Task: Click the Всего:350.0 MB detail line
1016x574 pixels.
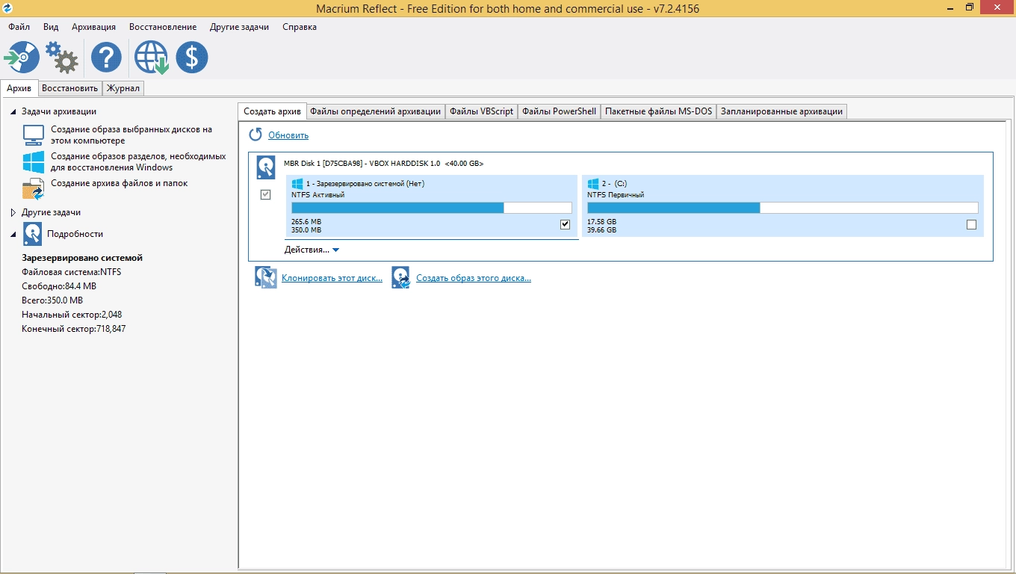Action: pos(52,300)
